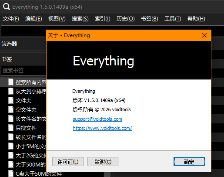The width and height of the screenshot is (224, 177).
Task: Click the 许可证(L) button
Action: 68,161
